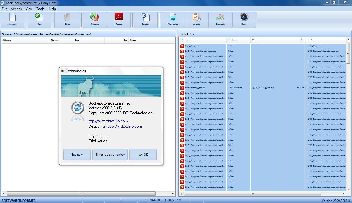Open the http://www.rdtechno.com link
352x203 pixels.
click(x=108, y=121)
